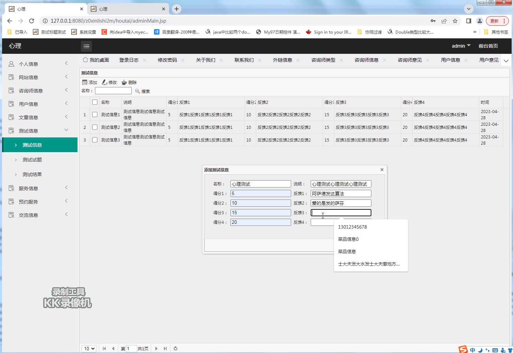Click the 搜索 magnifier icon
The height and width of the screenshot is (353, 513).
pos(138,91)
